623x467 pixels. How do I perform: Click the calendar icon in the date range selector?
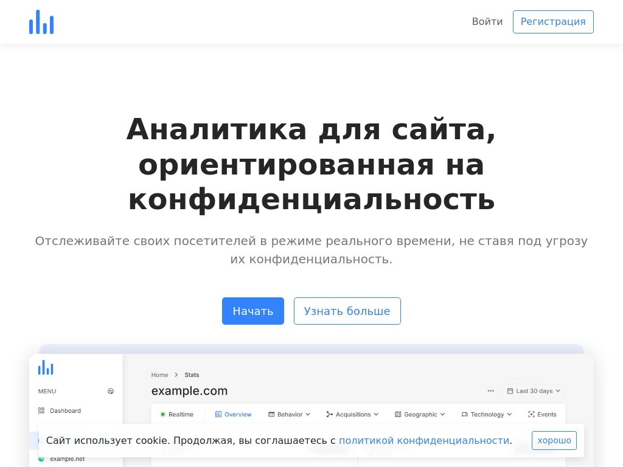[510, 391]
